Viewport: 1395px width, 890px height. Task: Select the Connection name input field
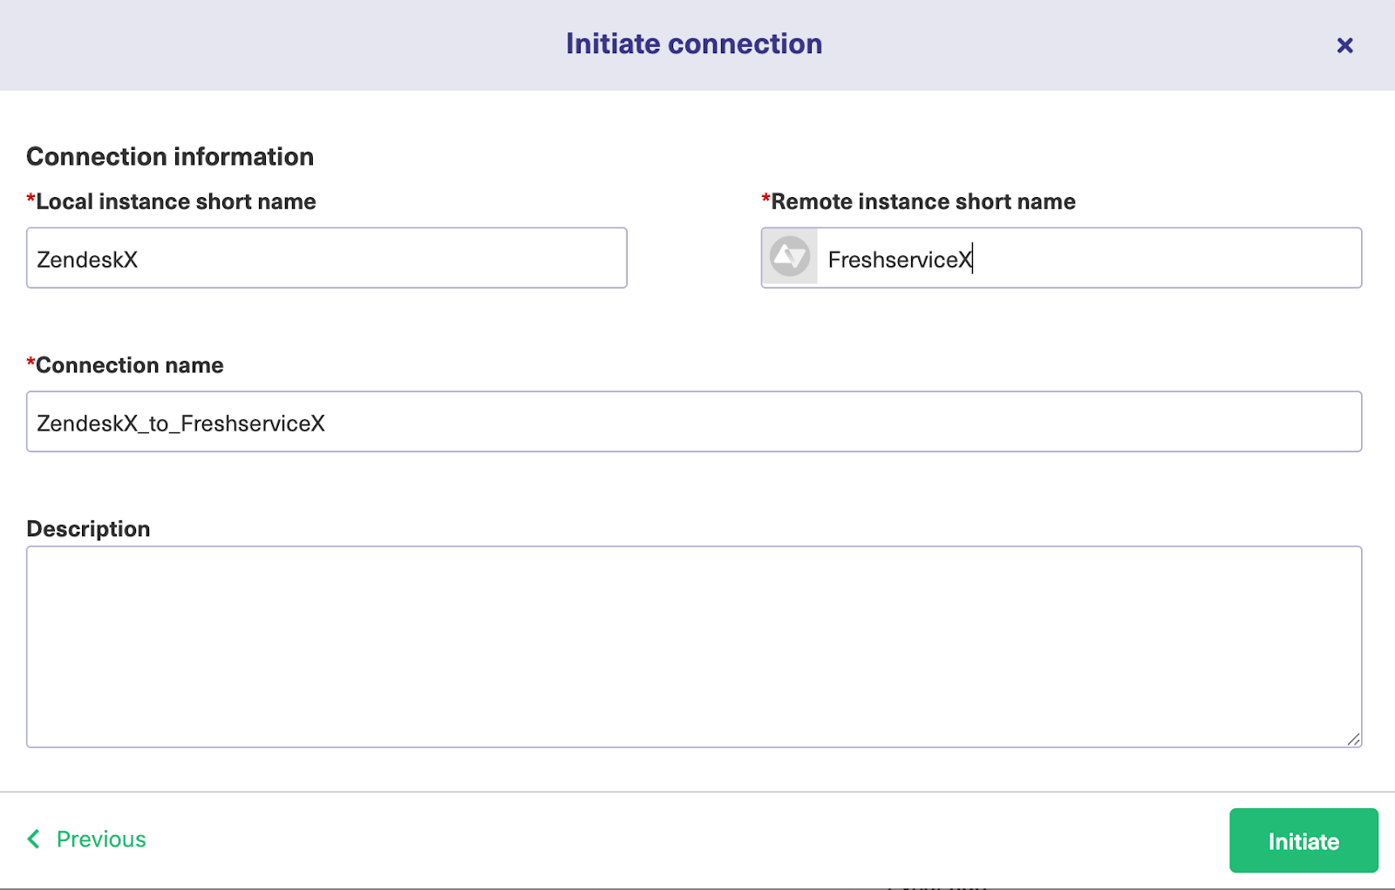click(693, 422)
